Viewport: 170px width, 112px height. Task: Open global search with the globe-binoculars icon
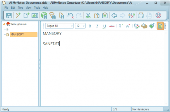pyautogui.click(x=44, y=15)
